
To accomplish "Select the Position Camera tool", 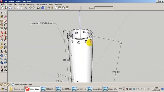I will pos(2,67).
